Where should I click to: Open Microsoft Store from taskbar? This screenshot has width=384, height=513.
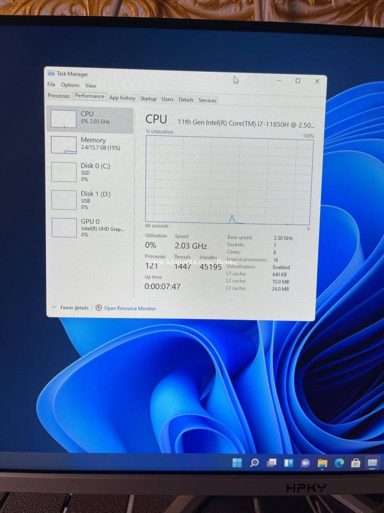tap(355, 463)
